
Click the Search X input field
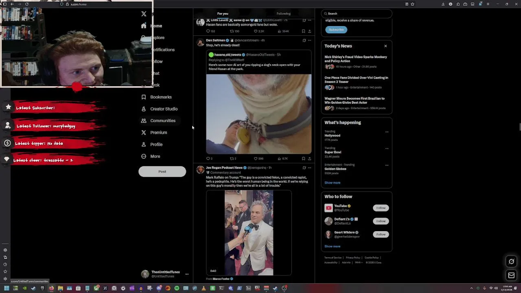pos(357,13)
